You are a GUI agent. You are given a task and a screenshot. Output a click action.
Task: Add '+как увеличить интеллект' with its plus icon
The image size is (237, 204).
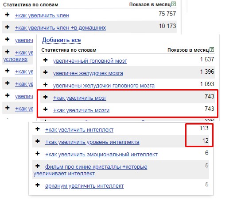pyautogui.click(x=38, y=129)
